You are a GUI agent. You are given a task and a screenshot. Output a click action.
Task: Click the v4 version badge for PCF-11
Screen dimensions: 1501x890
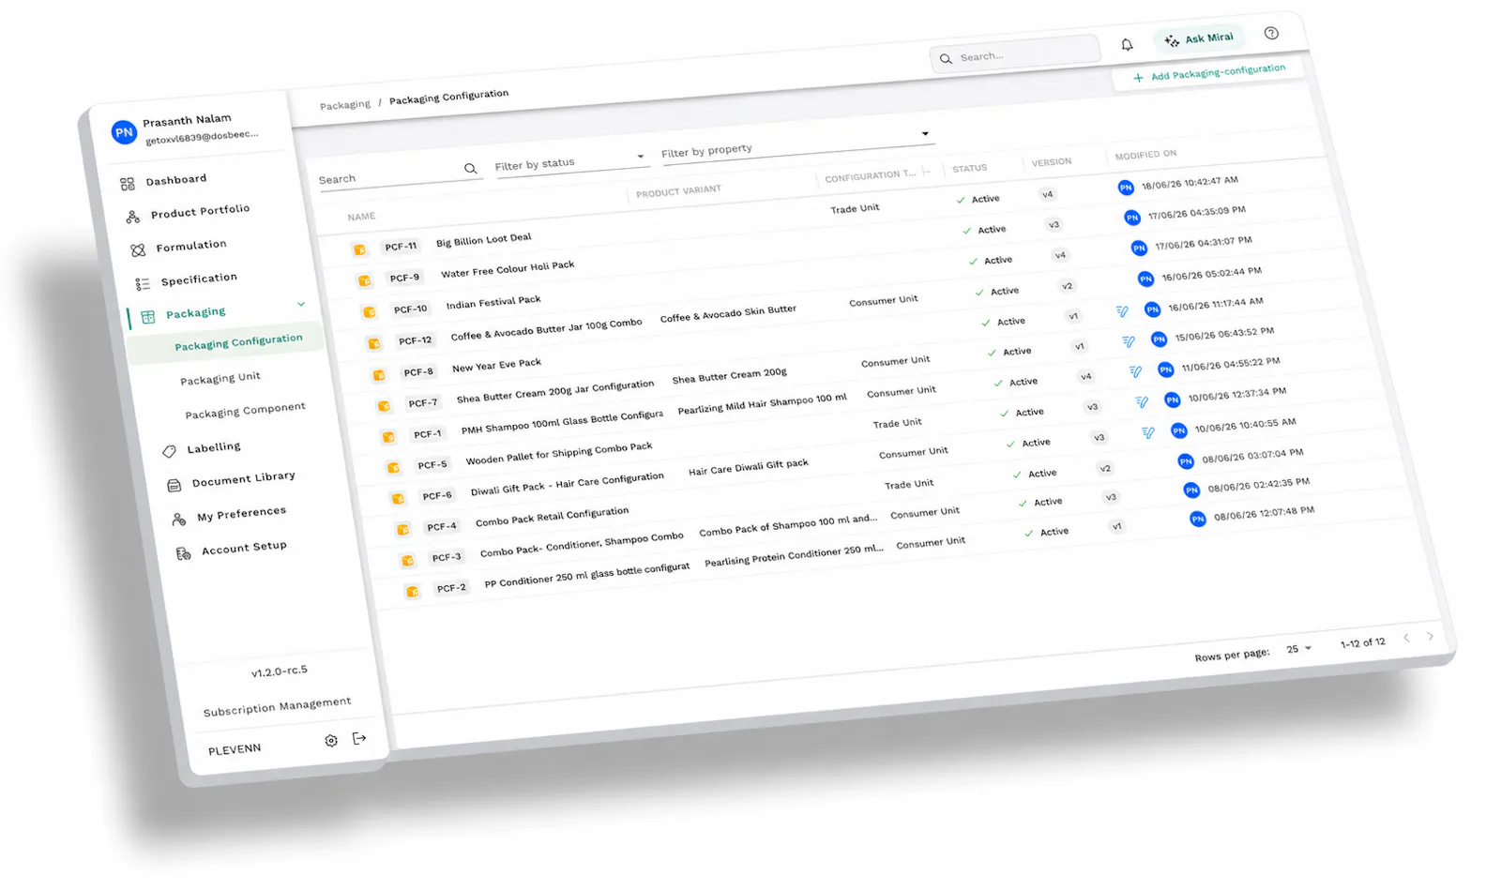1047,194
